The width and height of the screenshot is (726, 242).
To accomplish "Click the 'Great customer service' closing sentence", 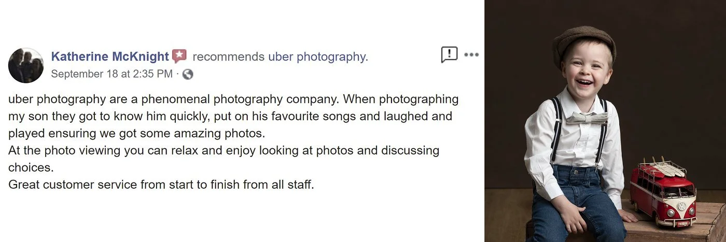I will point(161,184).
